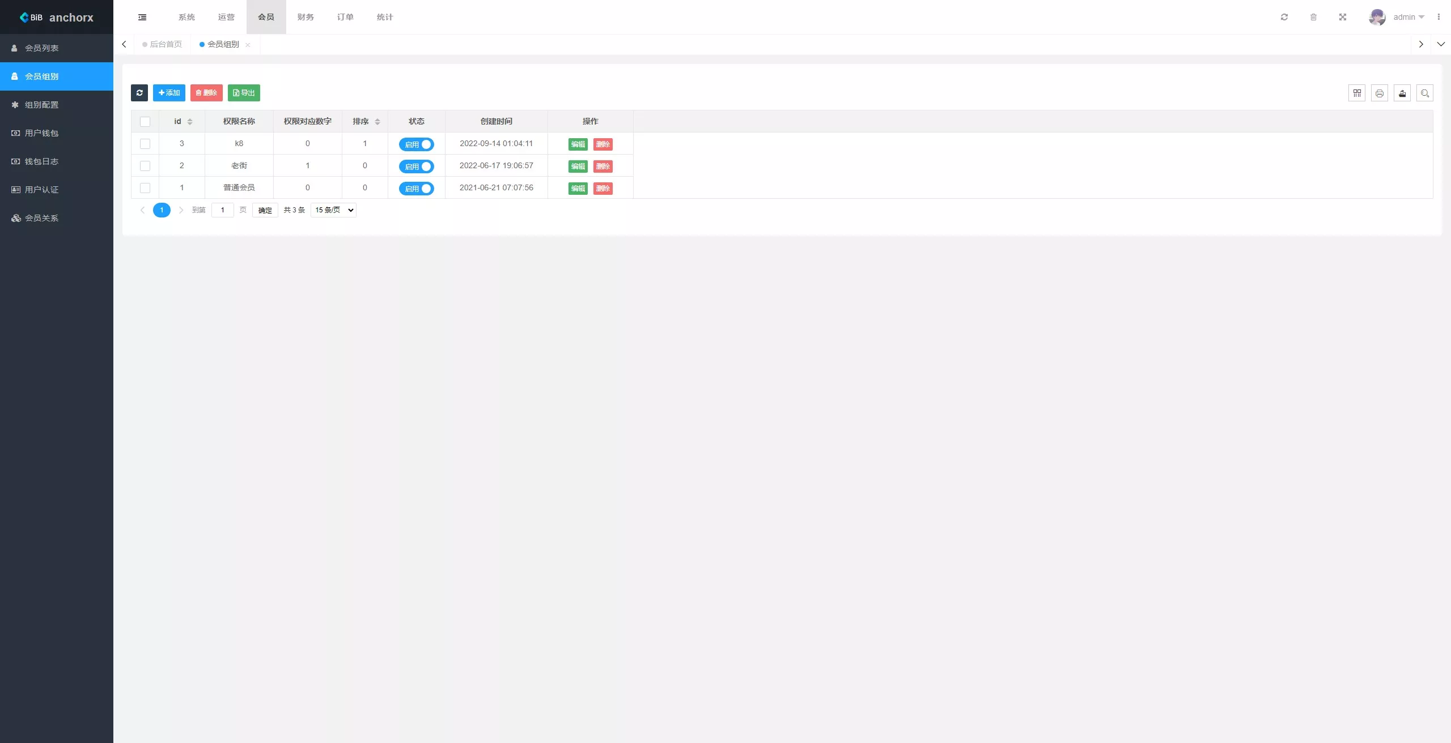This screenshot has height=743, width=1451.
Task: Click the print table icon
Action: tap(1380, 93)
